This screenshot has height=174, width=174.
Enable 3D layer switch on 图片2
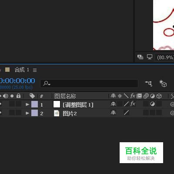(159, 113)
